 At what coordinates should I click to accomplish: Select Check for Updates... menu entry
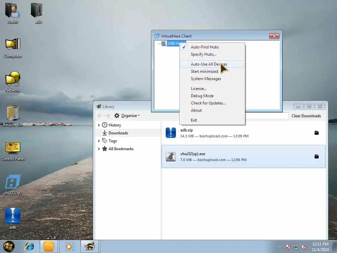tap(212, 103)
